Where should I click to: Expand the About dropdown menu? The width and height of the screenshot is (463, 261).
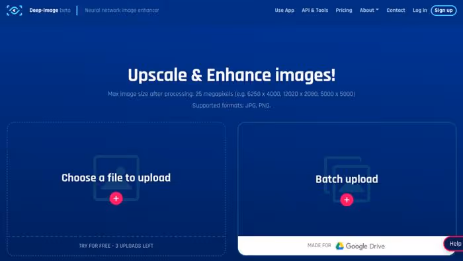[x=369, y=11]
